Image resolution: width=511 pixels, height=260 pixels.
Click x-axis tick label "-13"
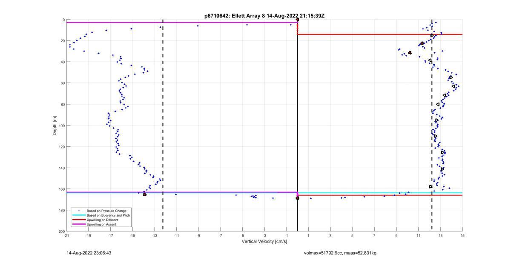[x=154, y=235]
